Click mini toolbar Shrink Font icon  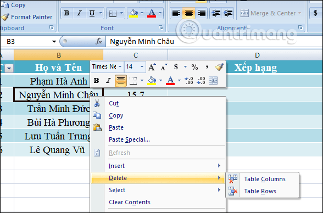(164, 67)
